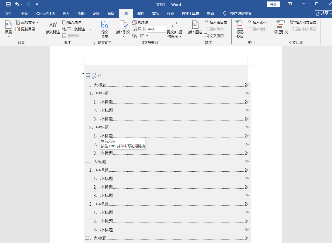Open the 审阅 (Review) tab
Screen dimensions: 332x243
click(x=156, y=14)
